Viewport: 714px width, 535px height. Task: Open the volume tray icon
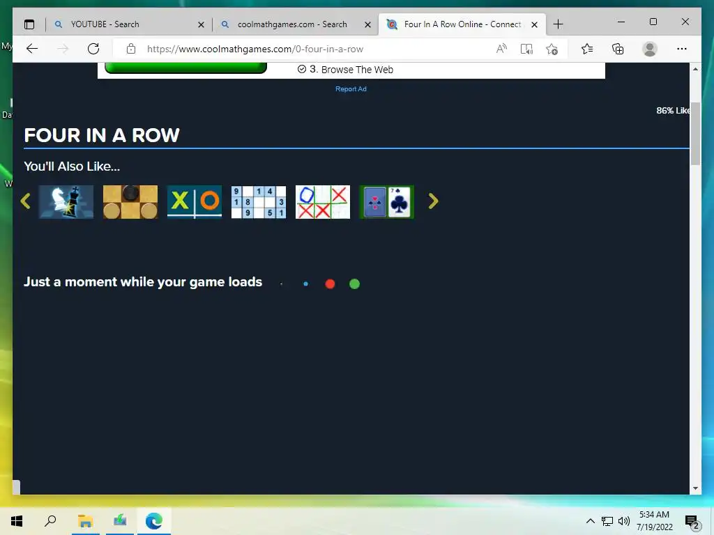624,521
